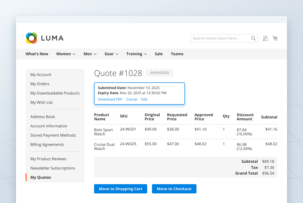Screen dimensions: 303x203
Task: Cancel quote #1028
Action: (x=132, y=99)
